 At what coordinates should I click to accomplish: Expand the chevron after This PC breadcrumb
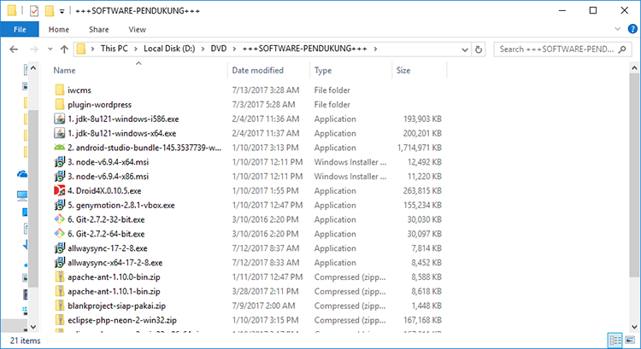click(x=136, y=49)
